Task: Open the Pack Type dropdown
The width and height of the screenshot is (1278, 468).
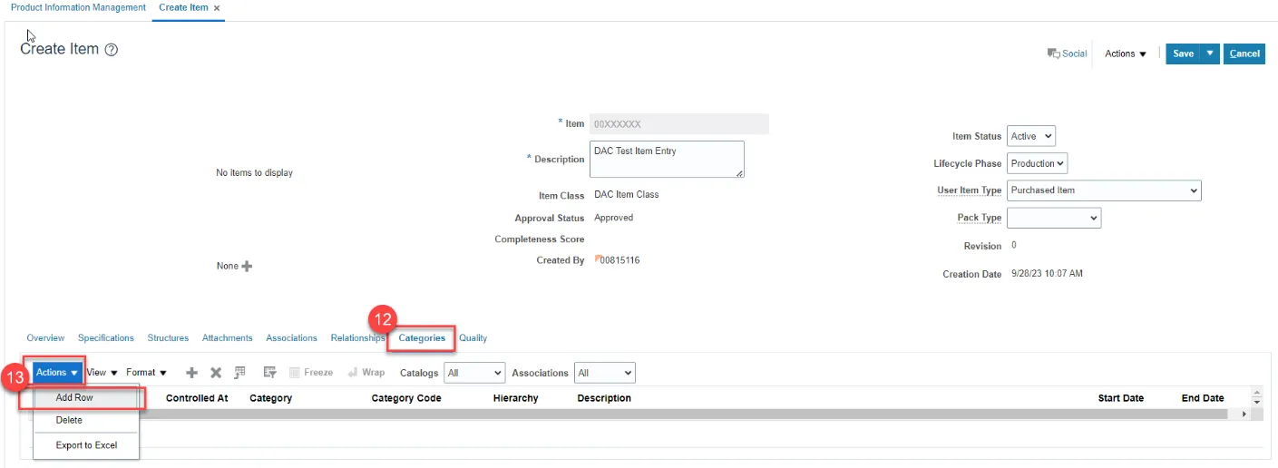Action: [x=1054, y=218]
